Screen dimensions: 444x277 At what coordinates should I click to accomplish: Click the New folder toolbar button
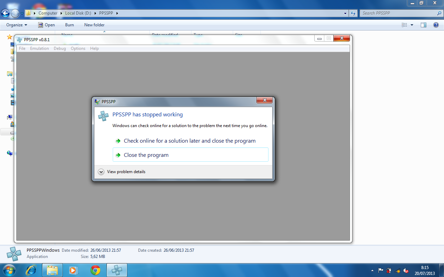[94, 25]
